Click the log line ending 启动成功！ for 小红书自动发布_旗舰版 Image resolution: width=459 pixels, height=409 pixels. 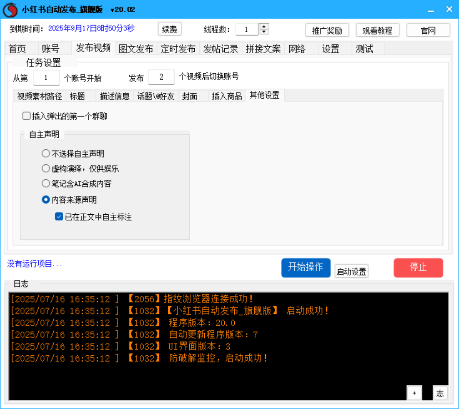(170, 311)
